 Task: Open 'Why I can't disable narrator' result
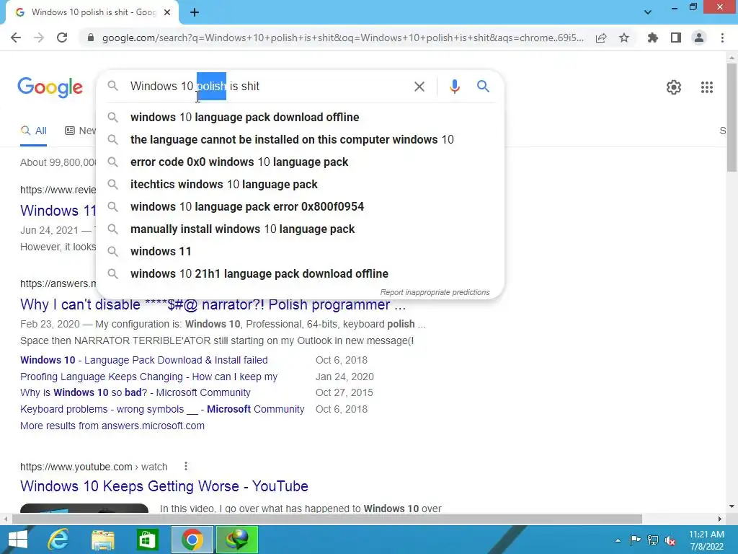pos(213,305)
